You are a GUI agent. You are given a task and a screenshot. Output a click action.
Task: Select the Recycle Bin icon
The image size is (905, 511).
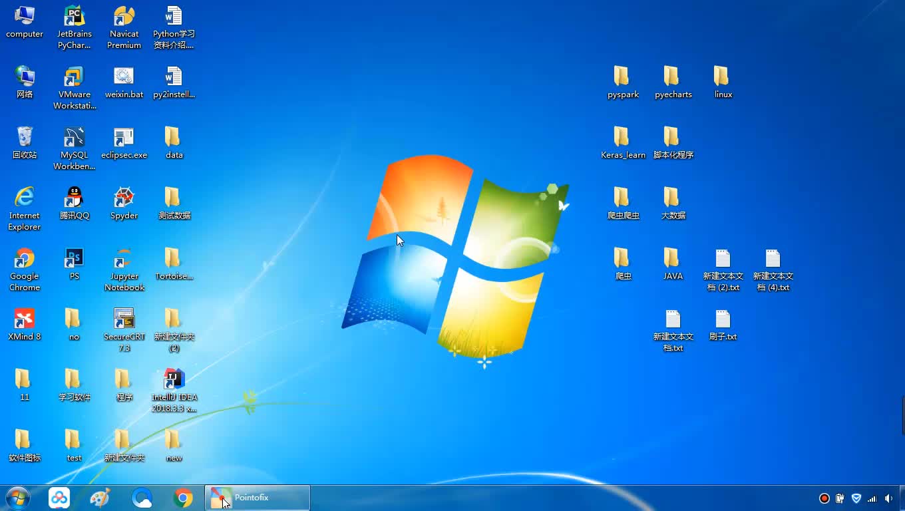coord(25,138)
